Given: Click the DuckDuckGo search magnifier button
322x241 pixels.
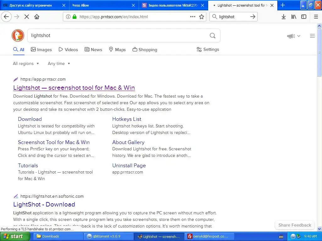Looking at the screenshot, I should [x=213, y=36].
